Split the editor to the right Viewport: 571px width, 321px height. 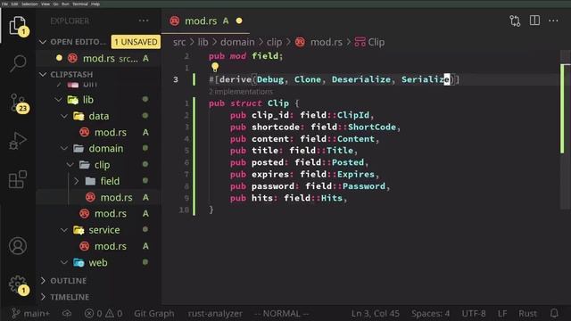click(534, 21)
